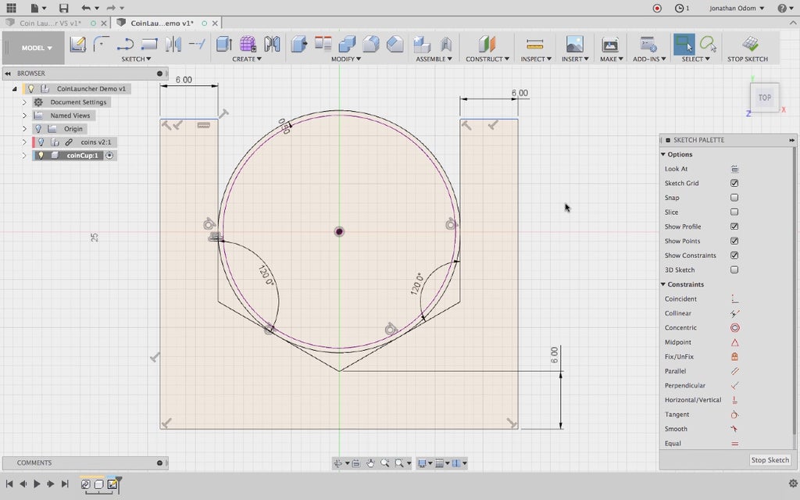This screenshot has height=500, width=800.
Task: Disable the Sketch Grid checkbox
Action: pos(734,184)
